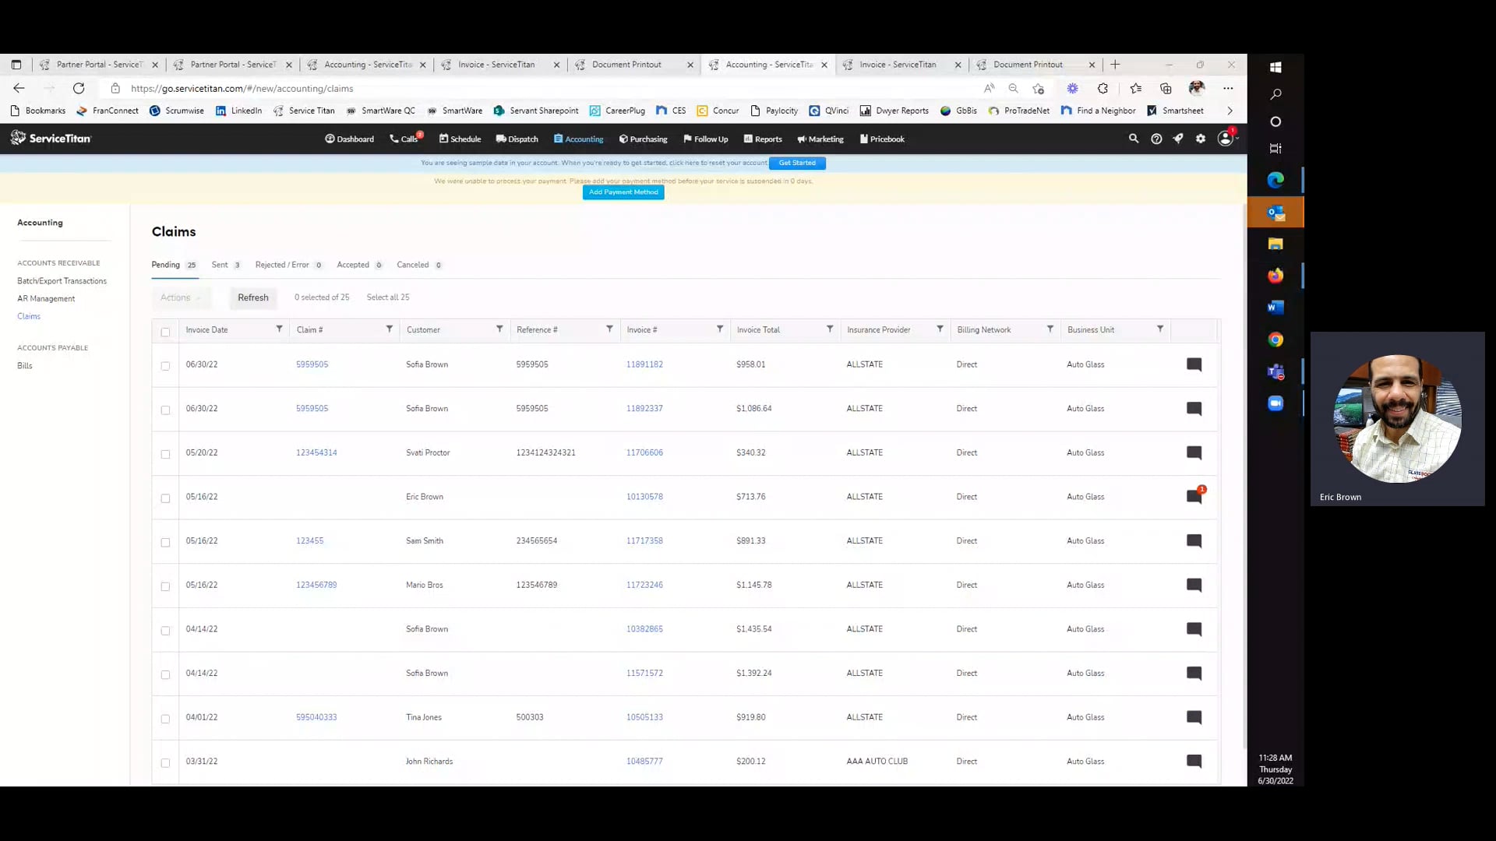Image resolution: width=1496 pixels, height=841 pixels.
Task: Check the select-all checkbox in the table header
Action: pyautogui.click(x=165, y=332)
